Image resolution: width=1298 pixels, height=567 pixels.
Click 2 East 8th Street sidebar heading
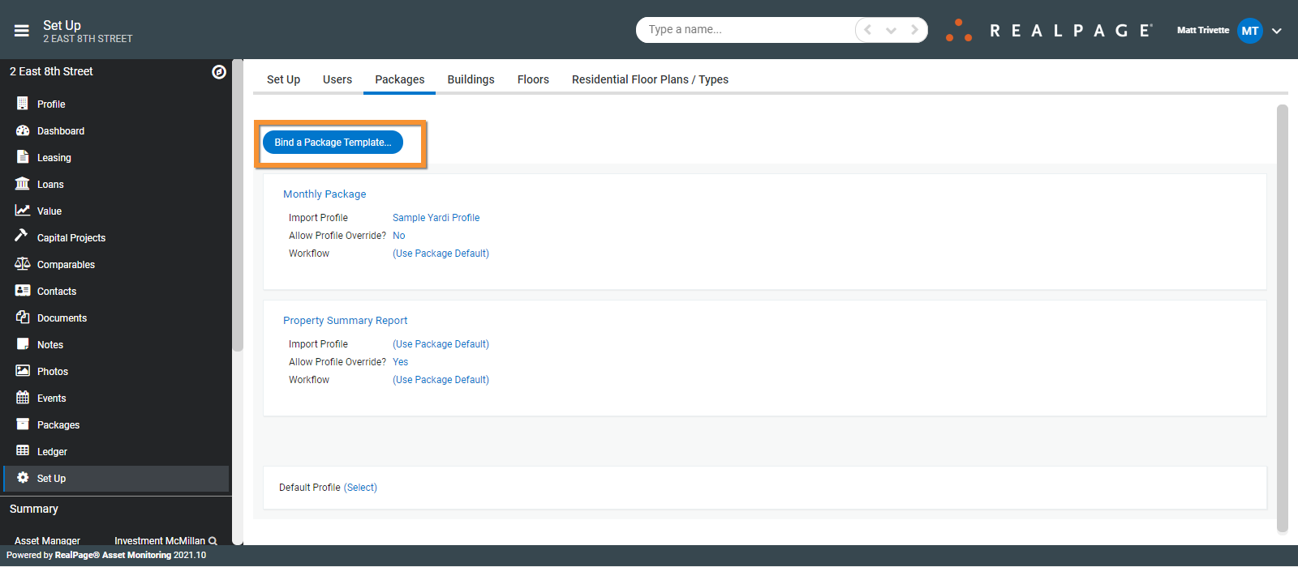tap(51, 71)
